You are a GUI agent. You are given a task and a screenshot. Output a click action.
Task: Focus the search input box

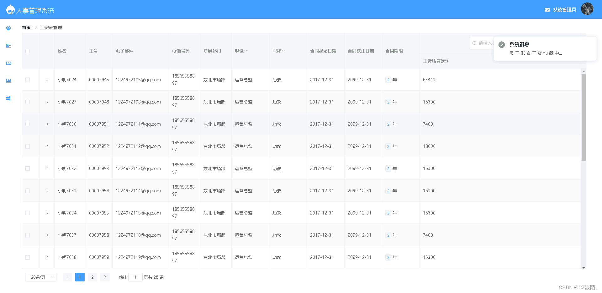(482, 43)
